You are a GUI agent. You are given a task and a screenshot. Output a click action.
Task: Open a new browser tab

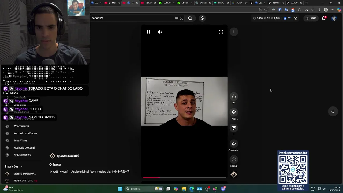point(307,3)
